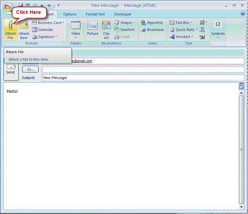This screenshot has height=214, width=248.
Task: Switch to the Format Text tab
Action: (x=95, y=14)
